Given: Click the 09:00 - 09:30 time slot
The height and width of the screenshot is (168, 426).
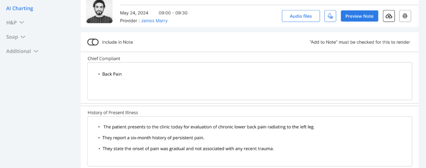Looking at the screenshot, I should coord(173,13).
